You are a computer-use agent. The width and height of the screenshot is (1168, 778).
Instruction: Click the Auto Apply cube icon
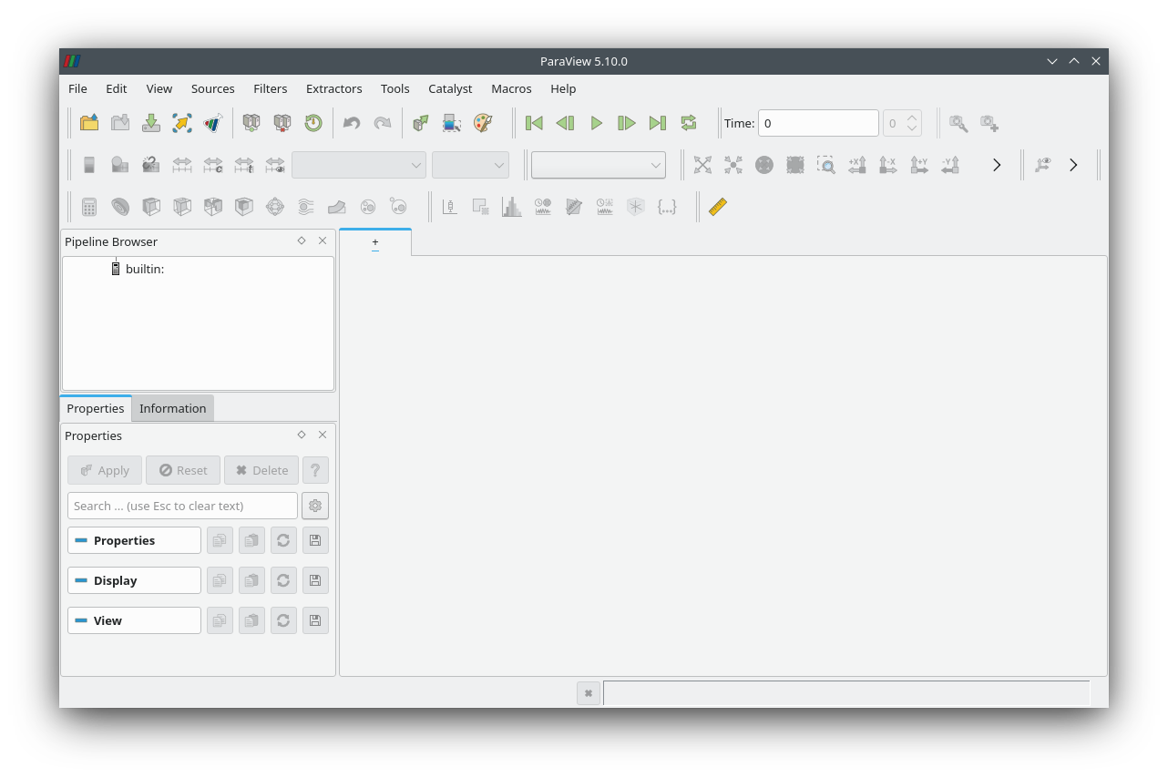point(421,123)
